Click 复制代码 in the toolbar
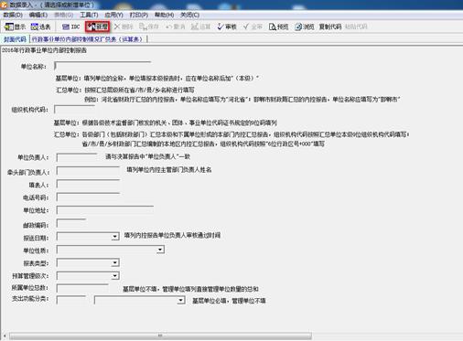The image size is (463, 341). [330, 27]
